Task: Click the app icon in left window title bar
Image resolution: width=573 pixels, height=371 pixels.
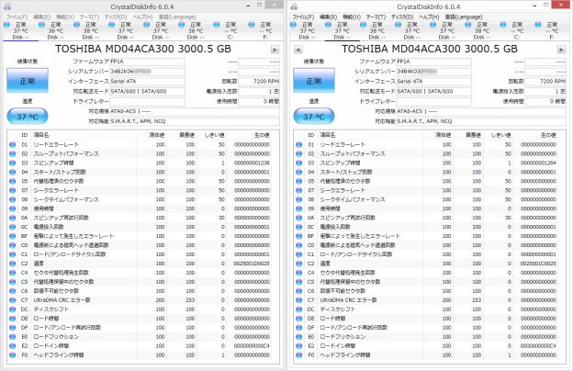Action: [7, 6]
